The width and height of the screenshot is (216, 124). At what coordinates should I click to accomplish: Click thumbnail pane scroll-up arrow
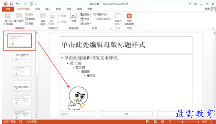click(x=37, y=32)
